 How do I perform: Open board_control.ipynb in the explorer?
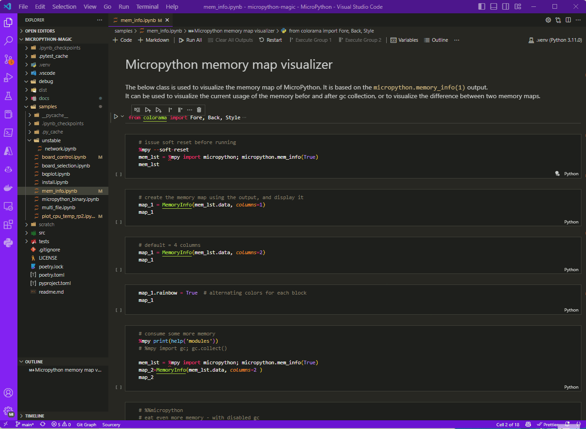(64, 157)
